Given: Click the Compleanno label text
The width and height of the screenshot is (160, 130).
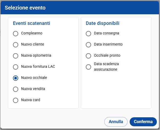Looking at the screenshot, I should [32, 33].
